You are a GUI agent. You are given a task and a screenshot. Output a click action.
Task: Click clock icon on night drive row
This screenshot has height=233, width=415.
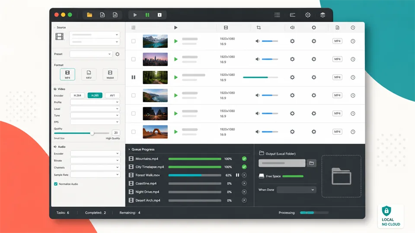(x=353, y=113)
